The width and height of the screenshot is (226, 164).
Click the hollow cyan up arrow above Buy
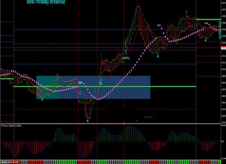pyautogui.click(x=101, y=80)
